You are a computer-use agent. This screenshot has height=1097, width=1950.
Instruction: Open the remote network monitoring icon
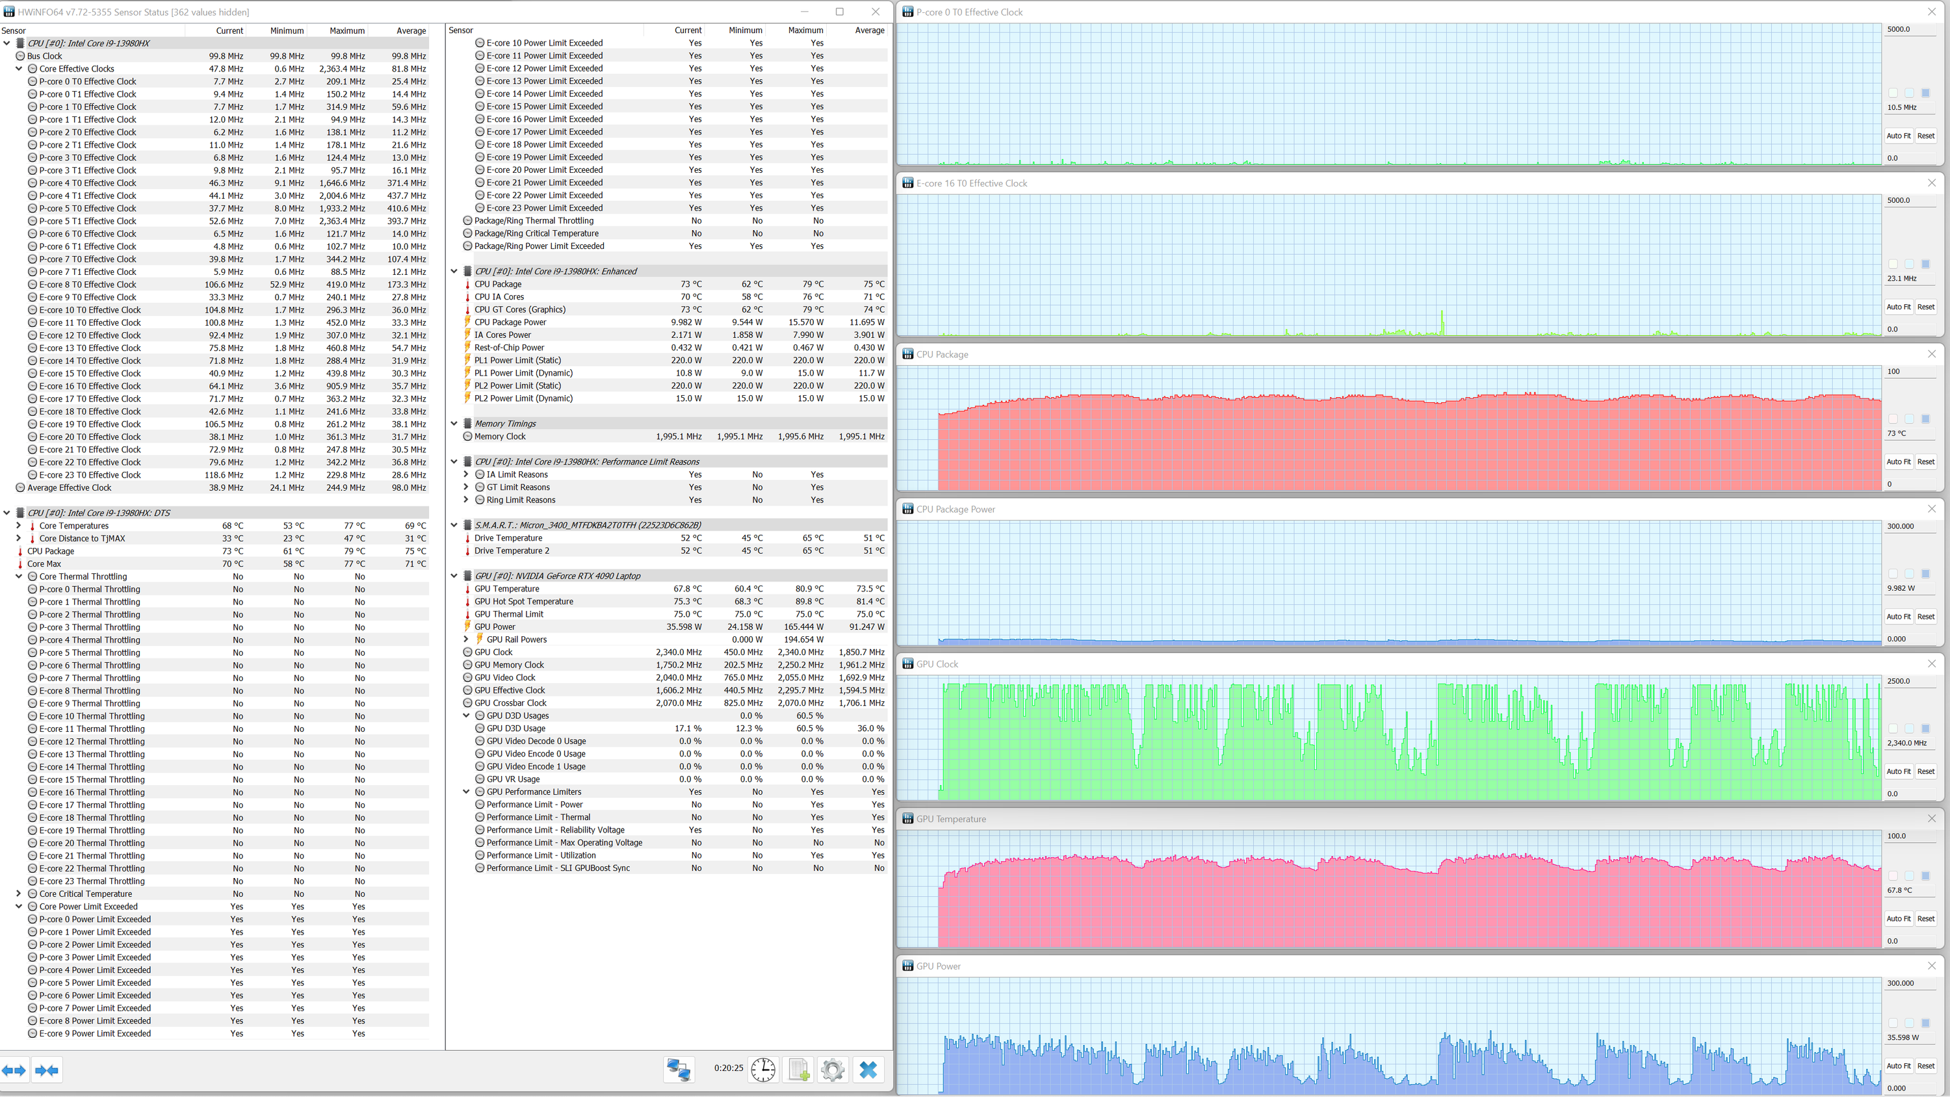678,1069
